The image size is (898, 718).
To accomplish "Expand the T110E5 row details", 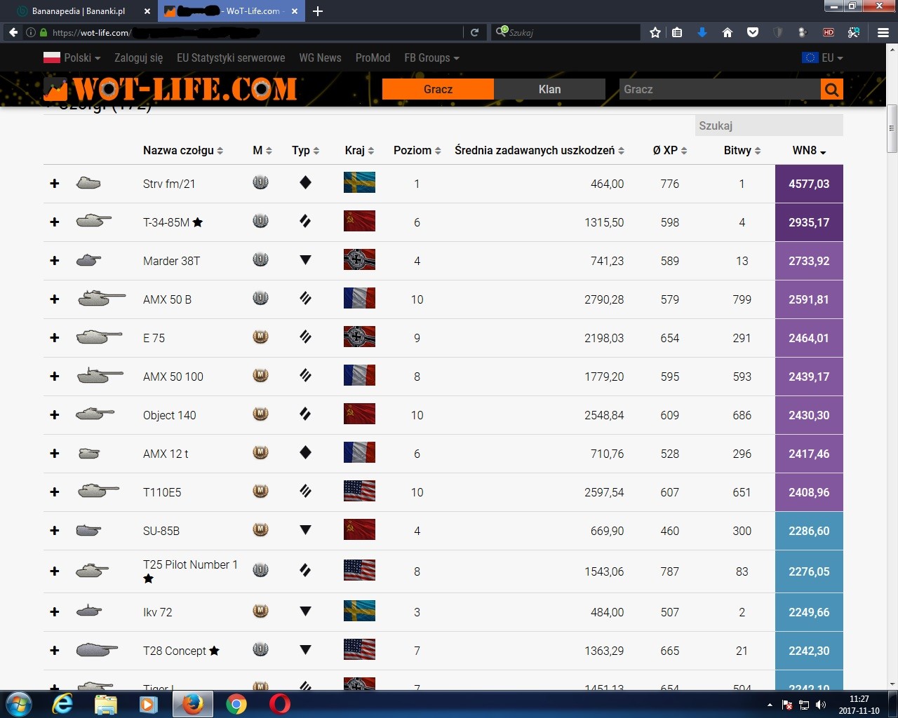I will [55, 492].
